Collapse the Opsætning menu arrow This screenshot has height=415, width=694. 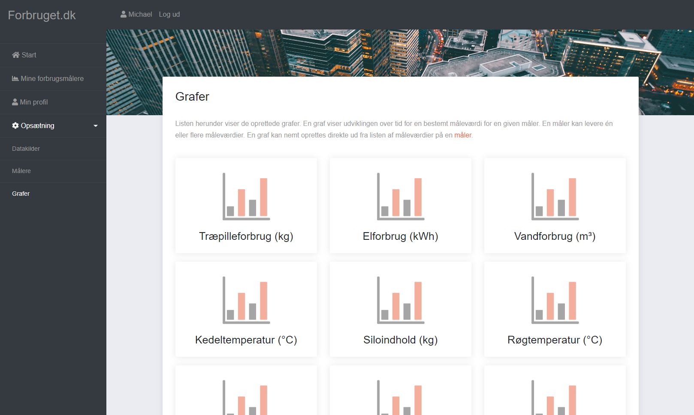pos(96,126)
